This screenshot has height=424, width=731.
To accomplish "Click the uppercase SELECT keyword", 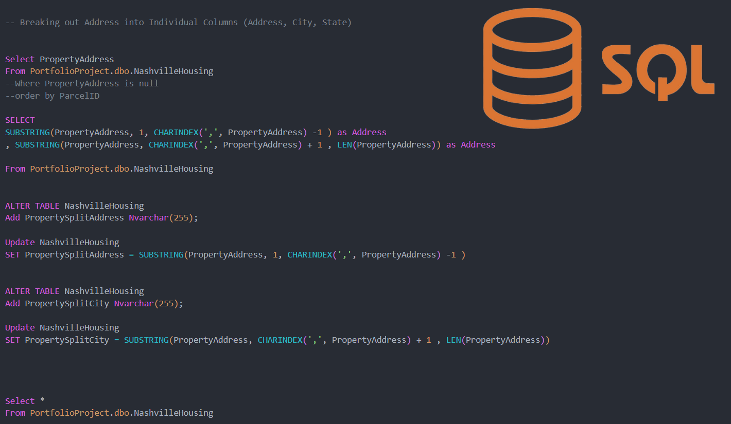I will tap(20, 120).
